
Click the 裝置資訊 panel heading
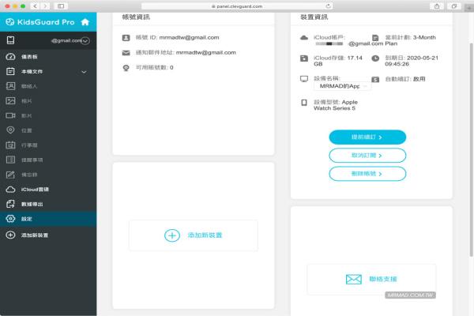tap(314, 17)
